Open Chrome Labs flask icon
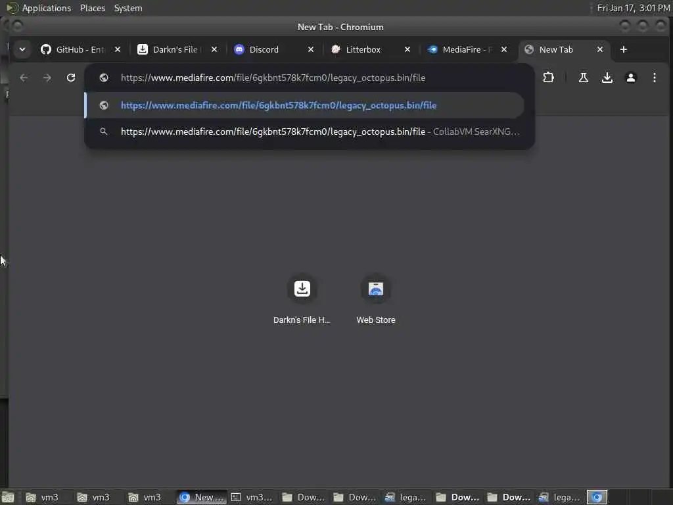The width and height of the screenshot is (673, 505). 584,78
